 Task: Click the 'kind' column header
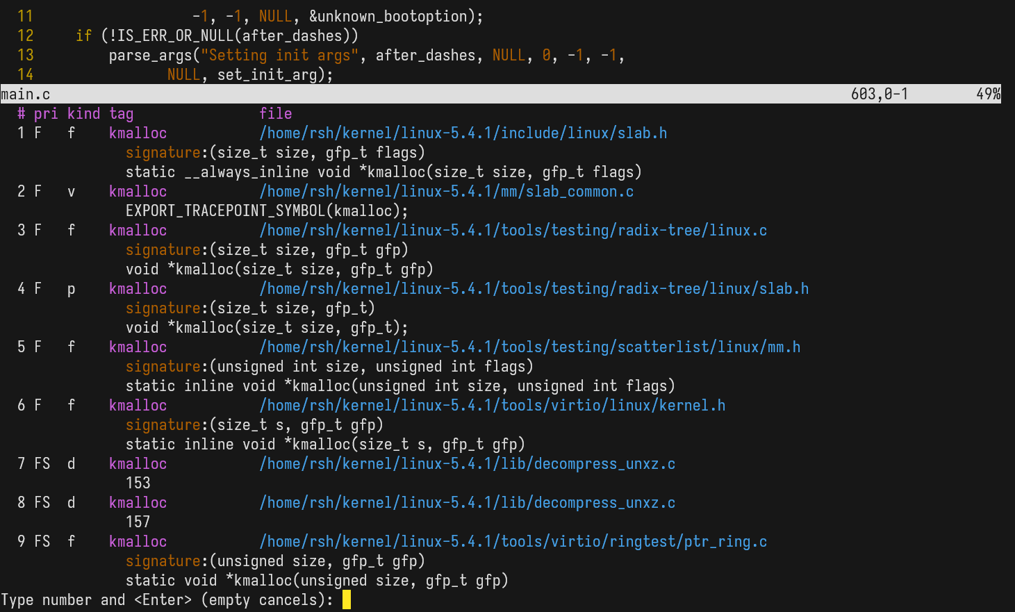(x=83, y=113)
